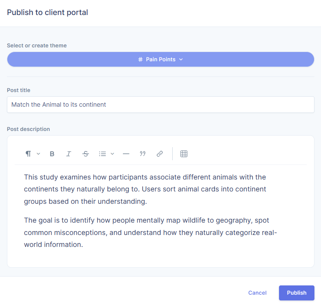Insert a horizontal rule
Image resolution: width=321 pixels, height=307 pixels.
126,153
